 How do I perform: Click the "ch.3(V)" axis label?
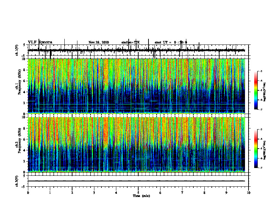click(x=17, y=181)
